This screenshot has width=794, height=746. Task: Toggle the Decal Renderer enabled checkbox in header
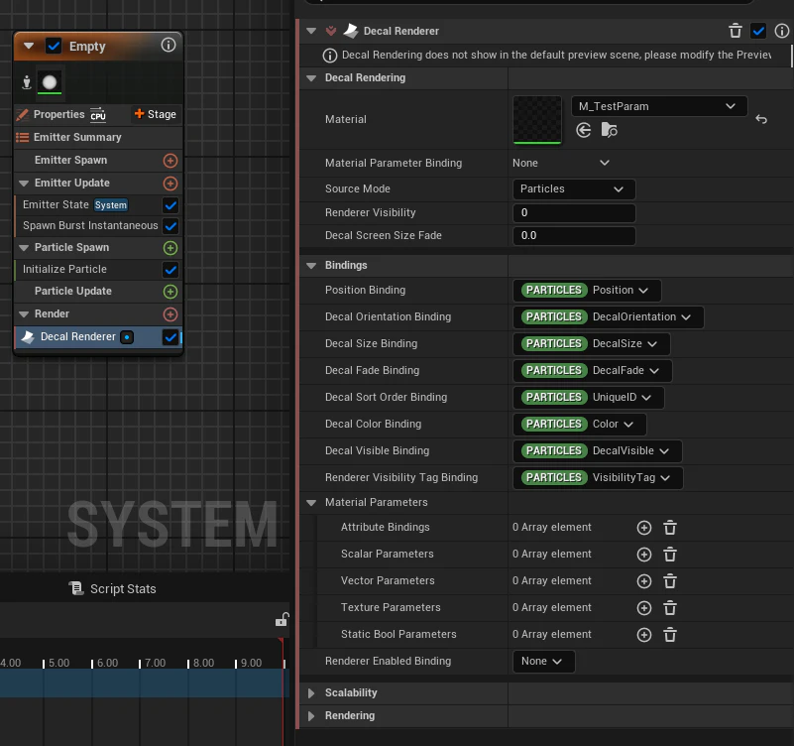click(758, 31)
